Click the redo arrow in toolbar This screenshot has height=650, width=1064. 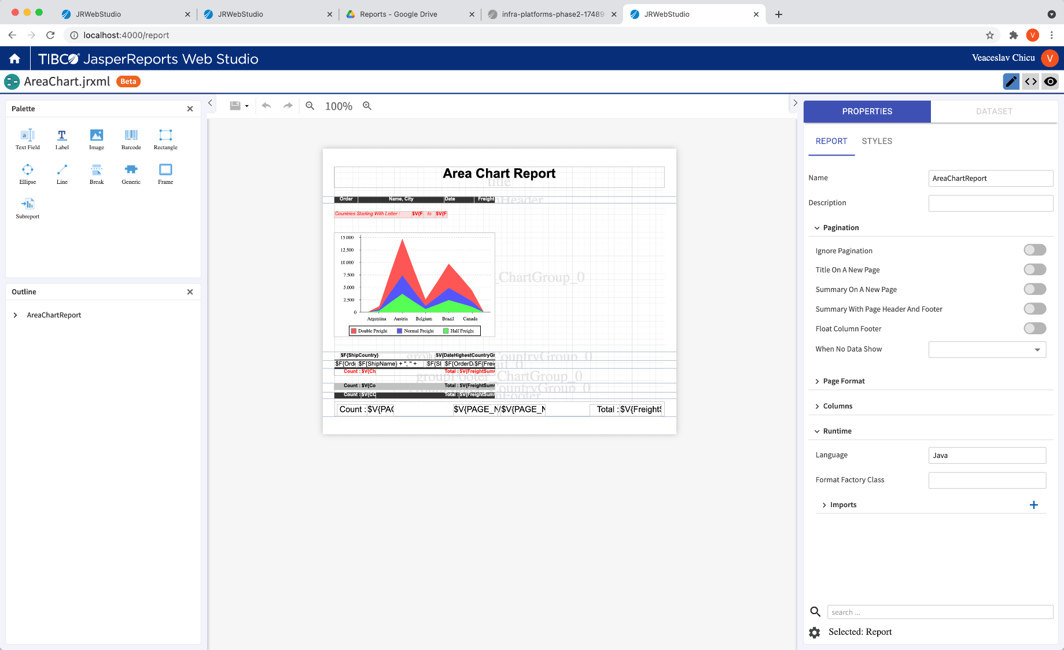pyautogui.click(x=288, y=106)
